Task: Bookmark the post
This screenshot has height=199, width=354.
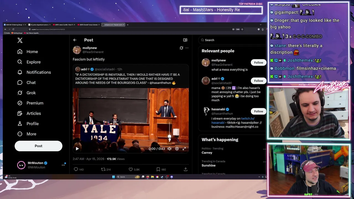Action: [158, 169]
